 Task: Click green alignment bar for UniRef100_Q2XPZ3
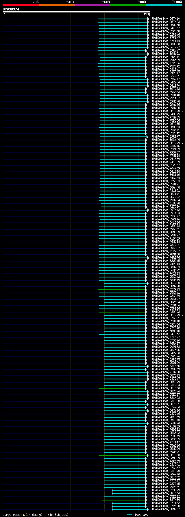(x=123, y=289)
